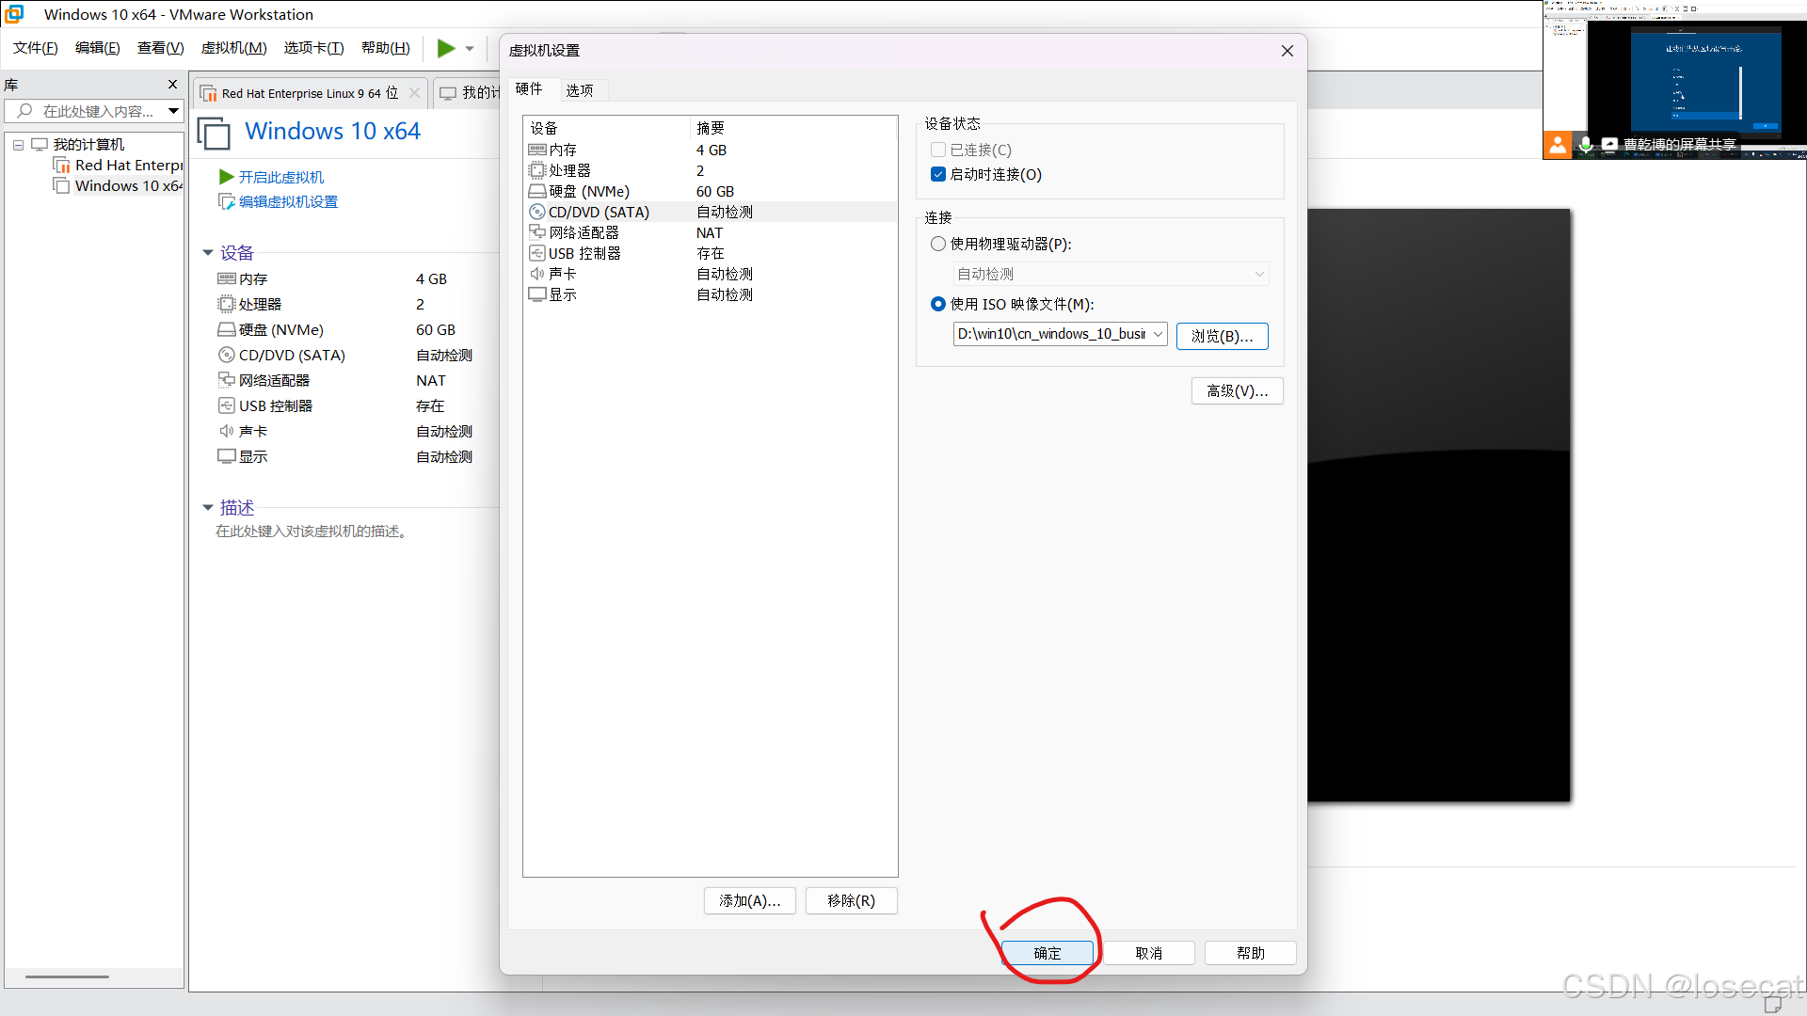The width and height of the screenshot is (1807, 1016).
Task: Open 帮助(H) menu
Action: [x=386, y=48]
